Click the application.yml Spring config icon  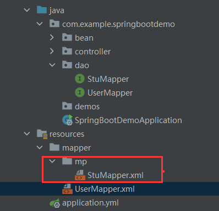54,203
